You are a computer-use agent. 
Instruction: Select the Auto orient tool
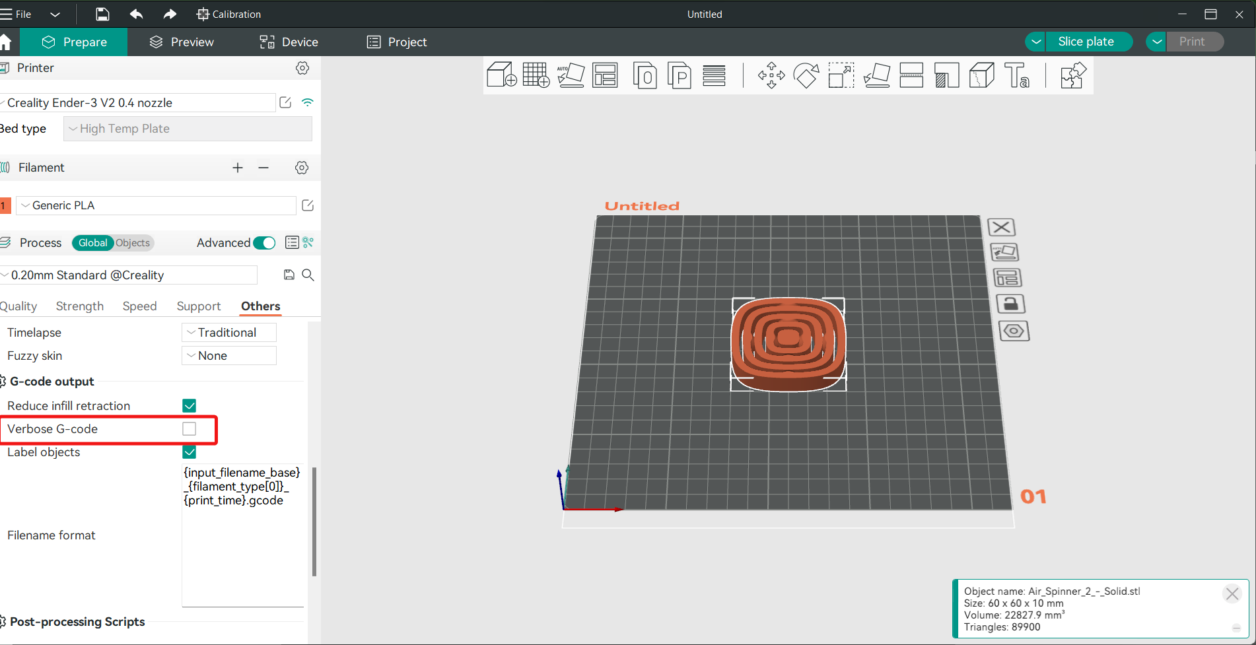(x=571, y=75)
